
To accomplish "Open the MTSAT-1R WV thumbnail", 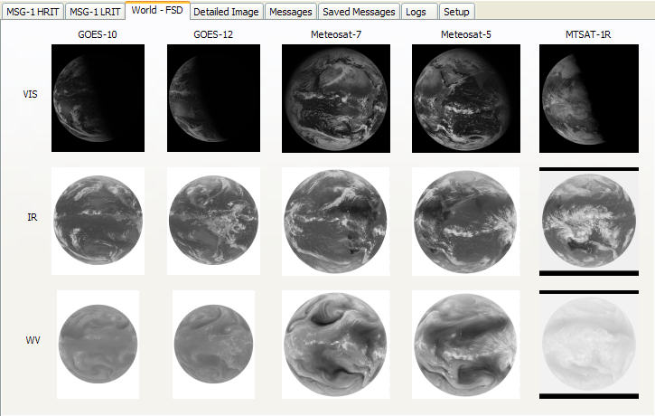I will click(x=588, y=345).
